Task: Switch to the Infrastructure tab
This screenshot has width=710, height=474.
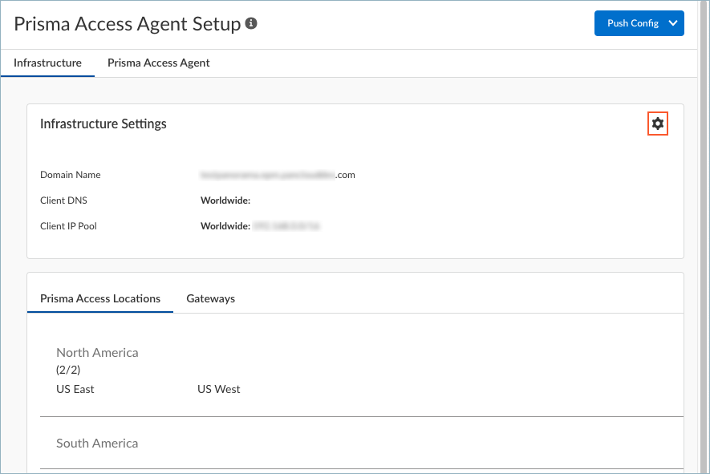Action: point(47,63)
